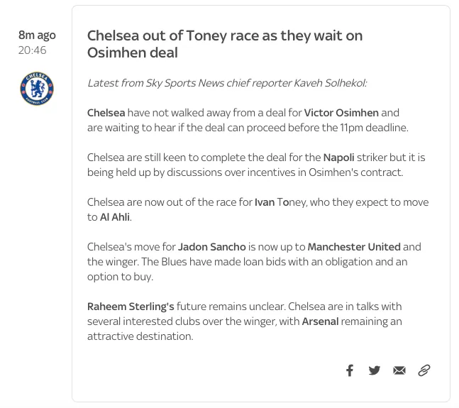Click Raheem Sterling's name
459x408 pixels.
click(131, 307)
